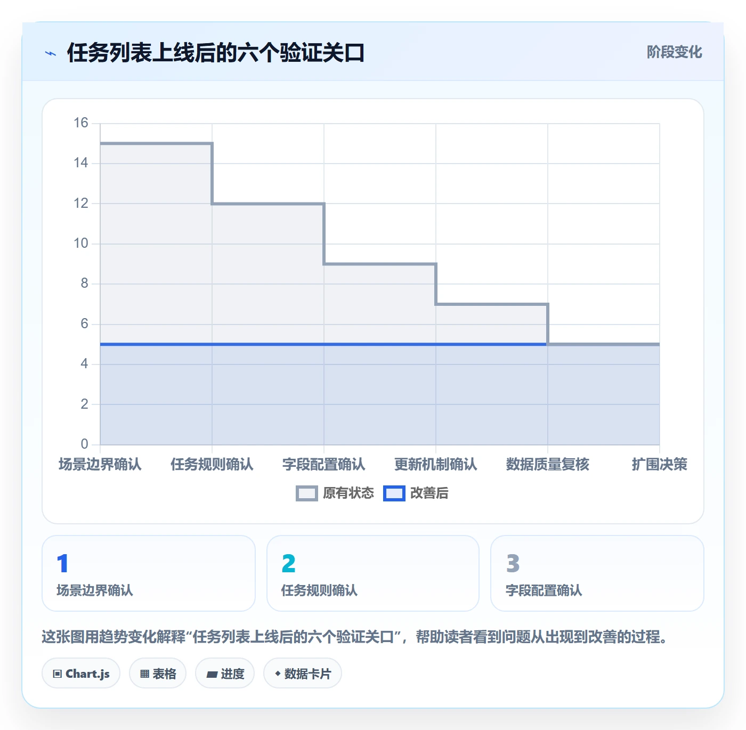Viewport: 746px width, 730px height.
Task: Select the 表格 tag chip
Action: 158,674
